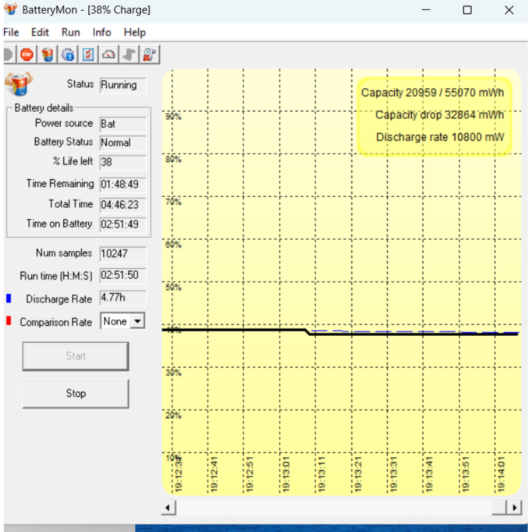The height and width of the screenshot is (532, 532).
Task: Click the grayed-out start toolbar icon
Action: 8,54
